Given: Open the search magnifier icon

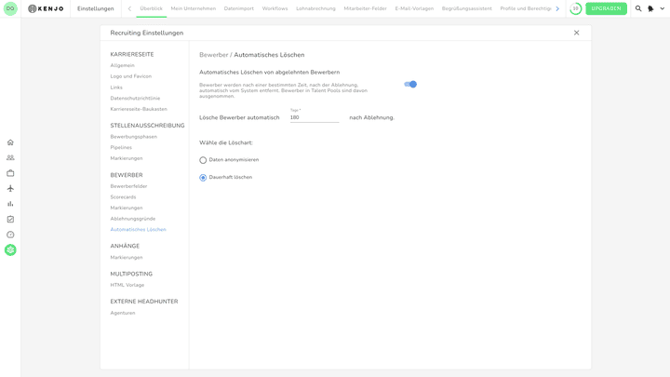Looking at the screenshot, I should click(638, 8).
